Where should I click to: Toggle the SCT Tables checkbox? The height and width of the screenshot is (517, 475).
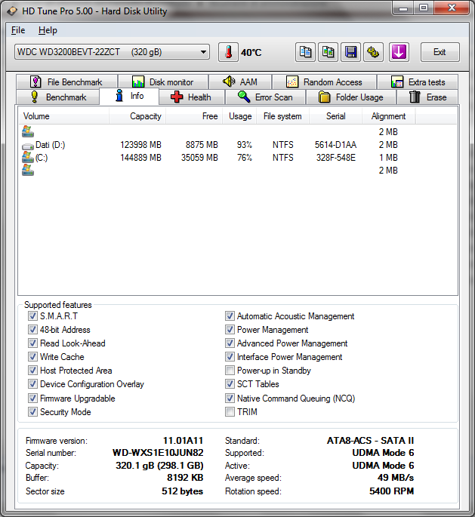pyautogui.click(x=230, y=384)
